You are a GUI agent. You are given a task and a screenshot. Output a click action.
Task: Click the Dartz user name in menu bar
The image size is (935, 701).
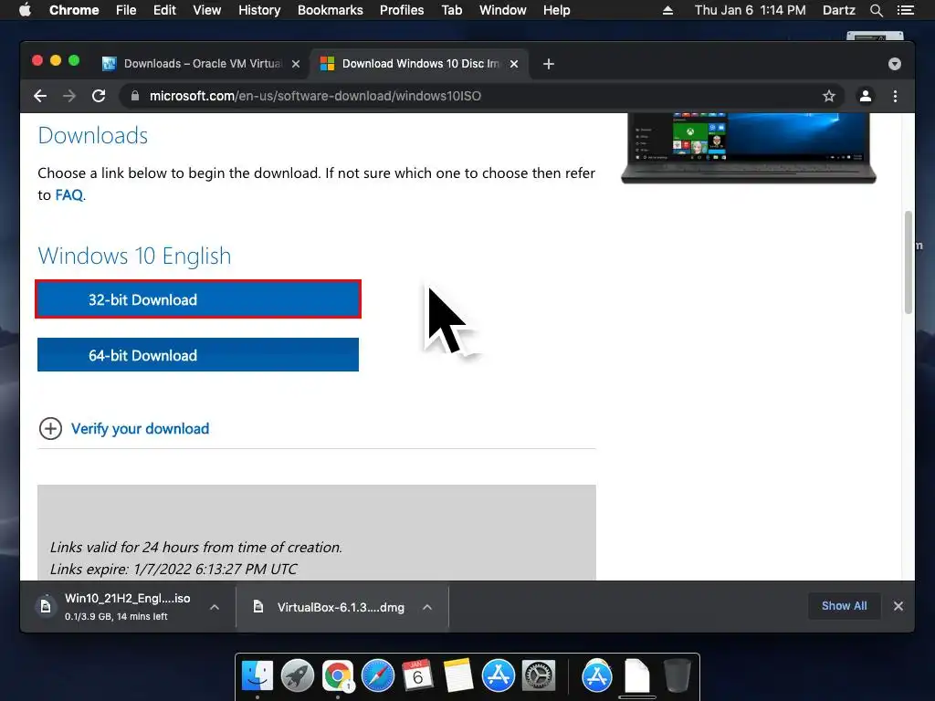838,10
